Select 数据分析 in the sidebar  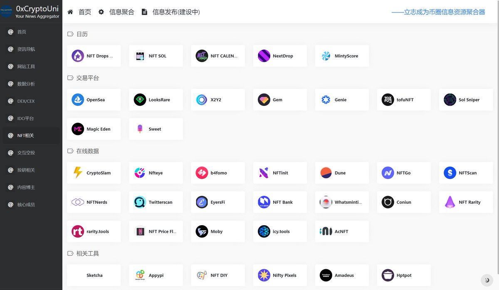coord(31,84)
